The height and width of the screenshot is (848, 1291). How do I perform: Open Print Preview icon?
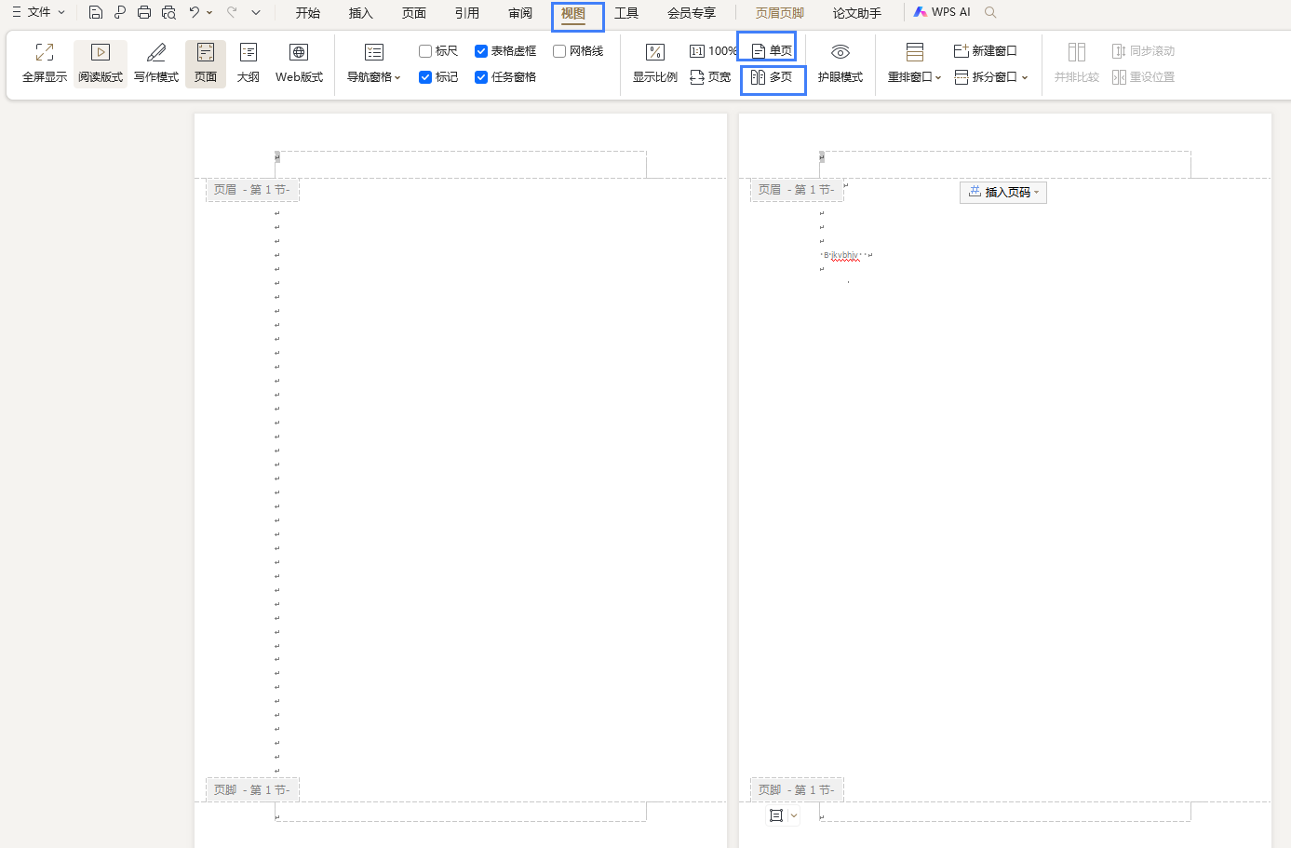click(x=168, y=12)
